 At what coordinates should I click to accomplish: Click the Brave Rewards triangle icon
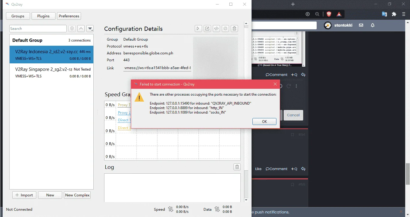(x=339, y=14)
